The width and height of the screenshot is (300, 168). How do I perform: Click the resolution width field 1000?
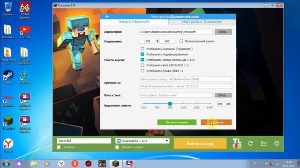click(x=148, y=41)
